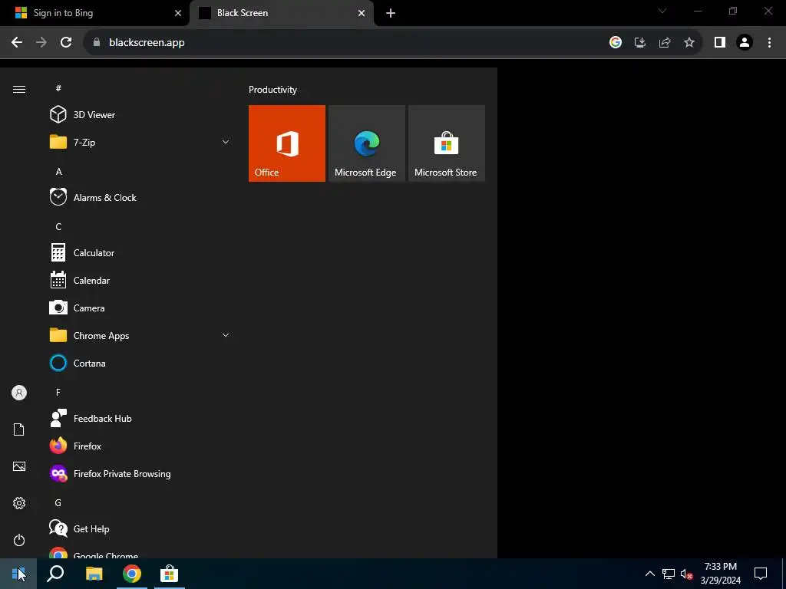Open taskbar Search magnifier

click(x=55, y=574)
